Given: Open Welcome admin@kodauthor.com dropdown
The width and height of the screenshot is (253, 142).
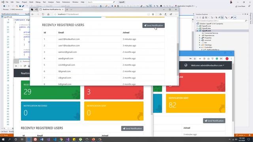Looking at the screenshot, I should (208, 65).
